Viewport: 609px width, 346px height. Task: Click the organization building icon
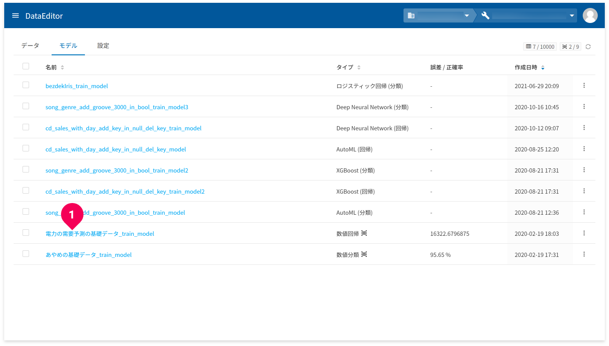(x=411, y=15)
